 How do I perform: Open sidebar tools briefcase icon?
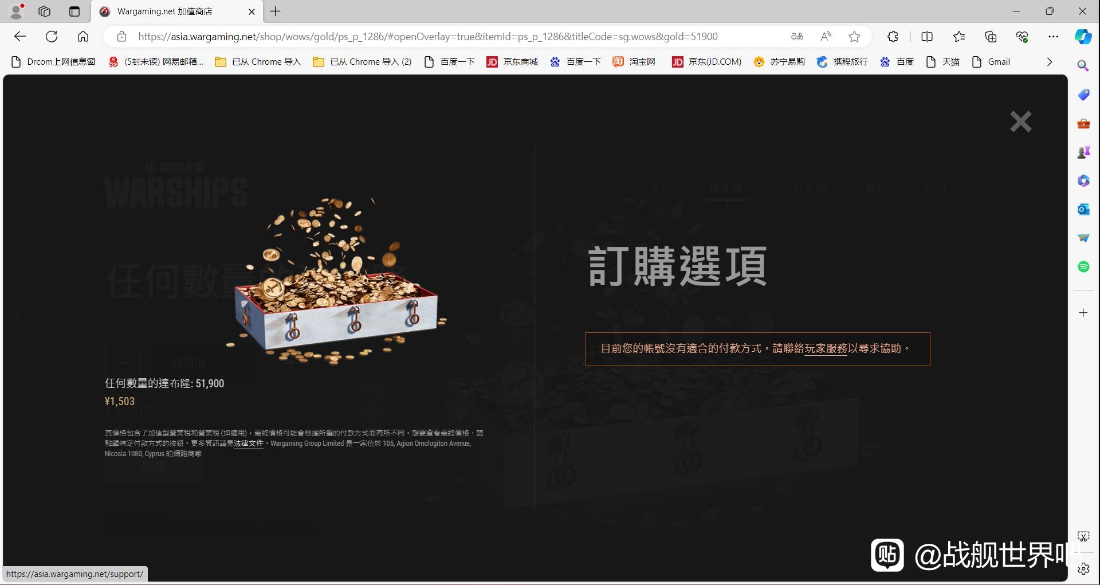[x=1083, y=123]
